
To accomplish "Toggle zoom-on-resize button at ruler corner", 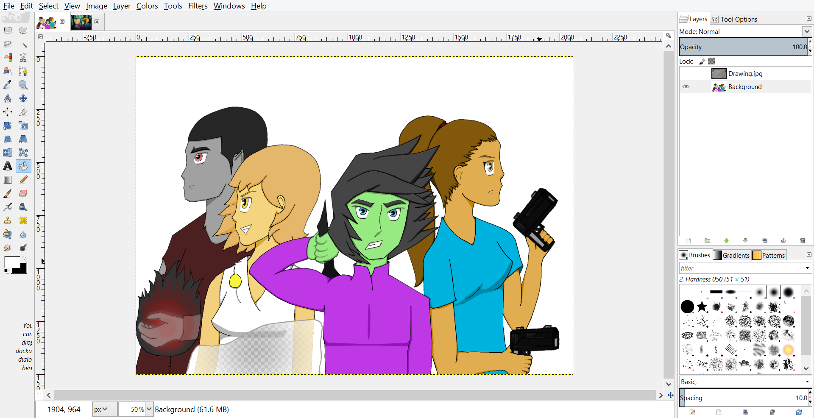I will (x=669, y=36).
